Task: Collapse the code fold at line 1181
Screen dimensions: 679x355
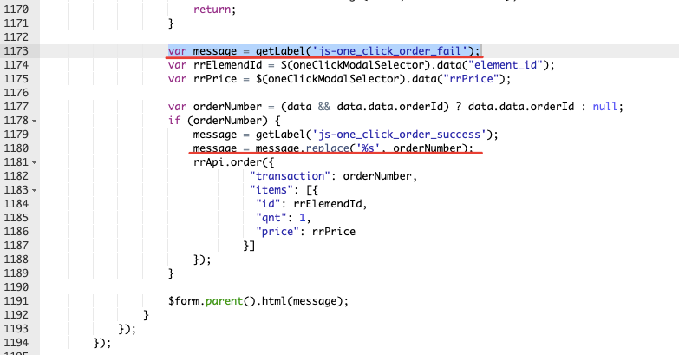Action: click(x=34, y=162)
